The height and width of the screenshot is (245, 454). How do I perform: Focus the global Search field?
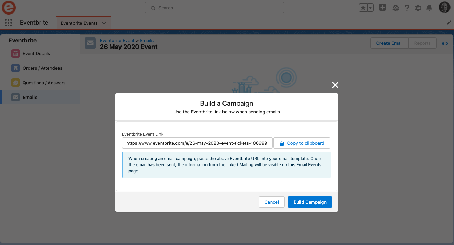click(x=214, y=8)
